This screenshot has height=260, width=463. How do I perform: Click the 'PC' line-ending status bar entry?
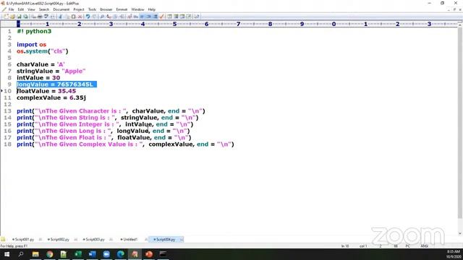[x=408, y=246]
